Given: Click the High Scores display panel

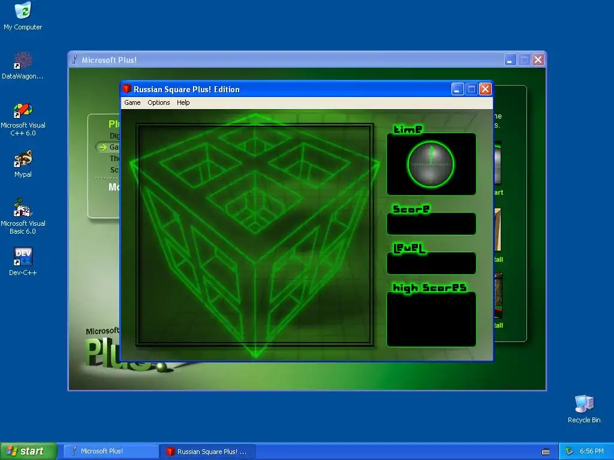Looking at the screenshot, I should click(x=431, y=319).
